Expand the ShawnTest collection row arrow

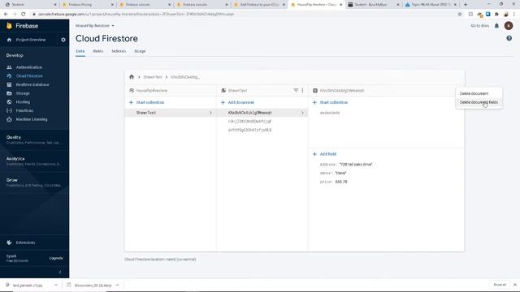tap(210, 113)
